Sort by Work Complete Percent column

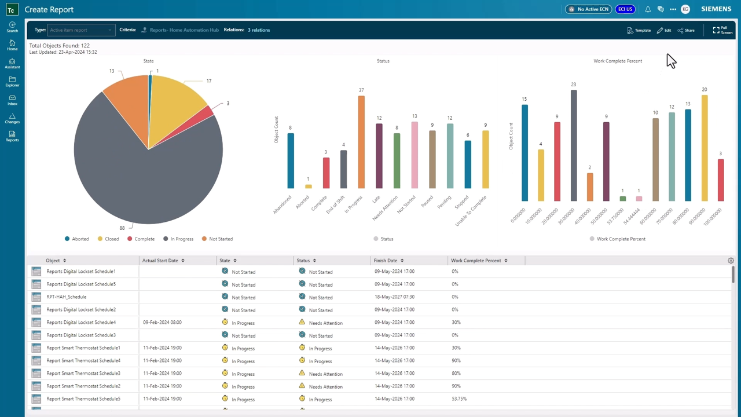479,261
